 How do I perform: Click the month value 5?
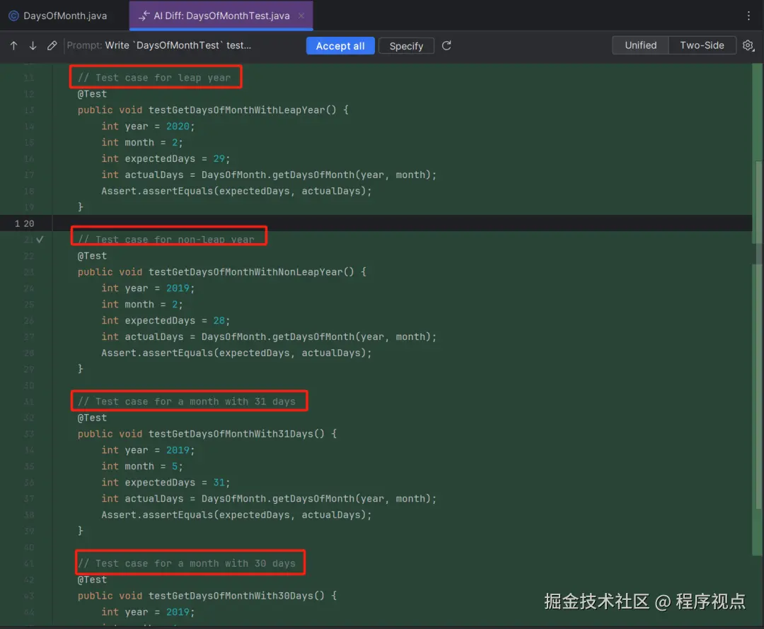click(175, 466)
